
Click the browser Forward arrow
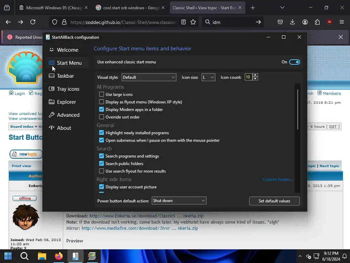[x=20, y=22]
